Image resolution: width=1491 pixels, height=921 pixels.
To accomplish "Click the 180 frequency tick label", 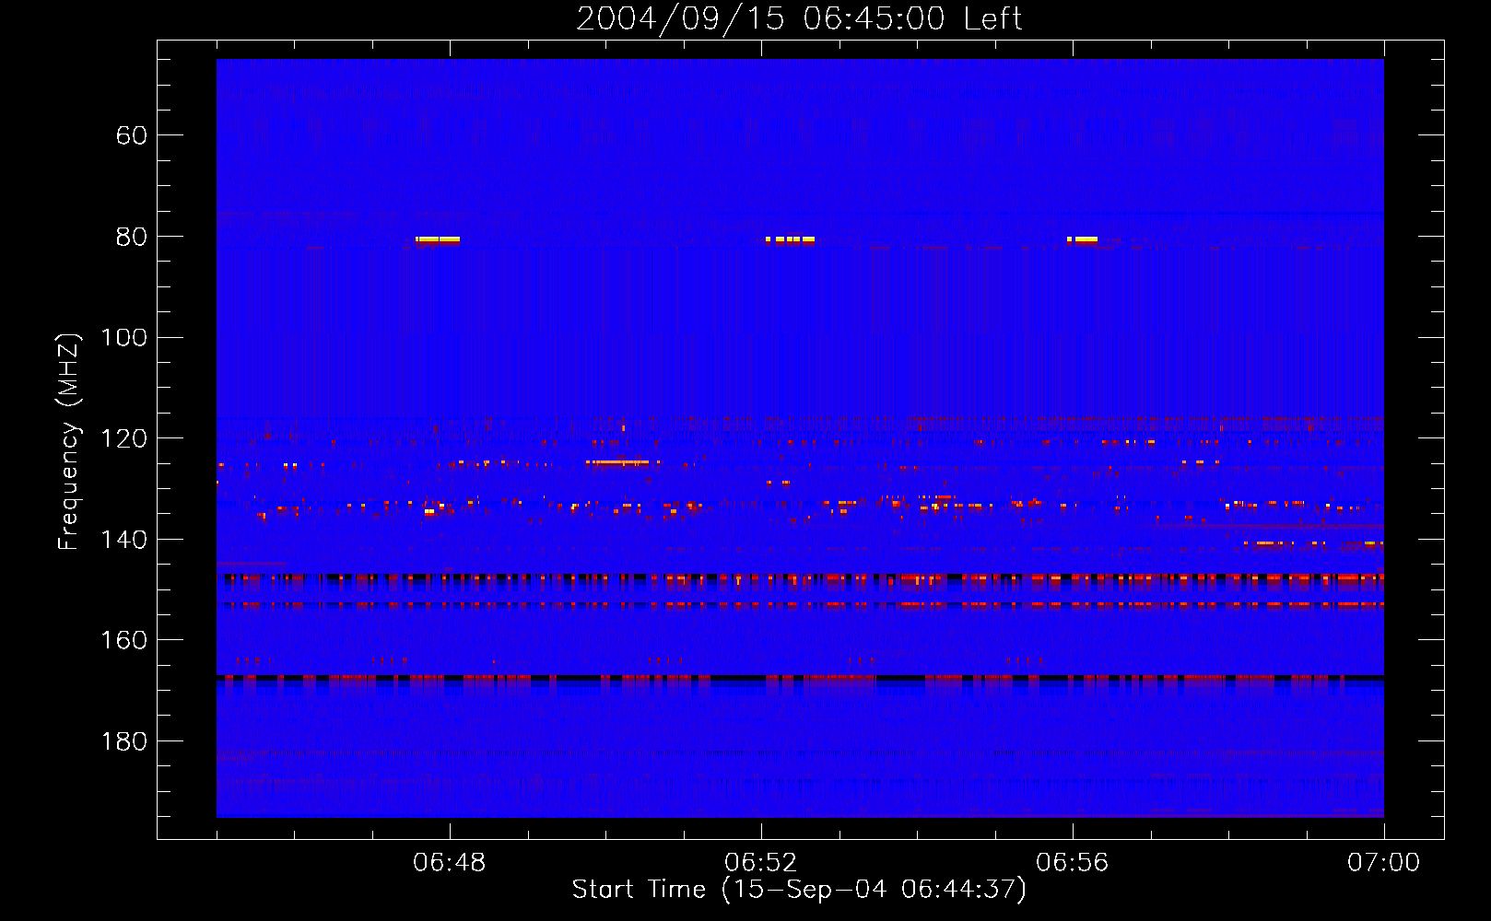I will point(124,741).
